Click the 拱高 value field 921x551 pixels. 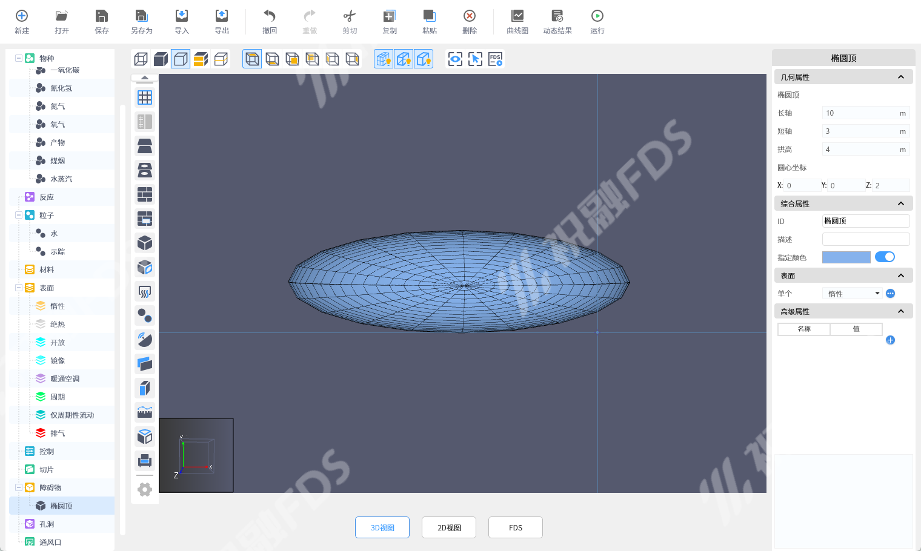click(x=866, y=150)
